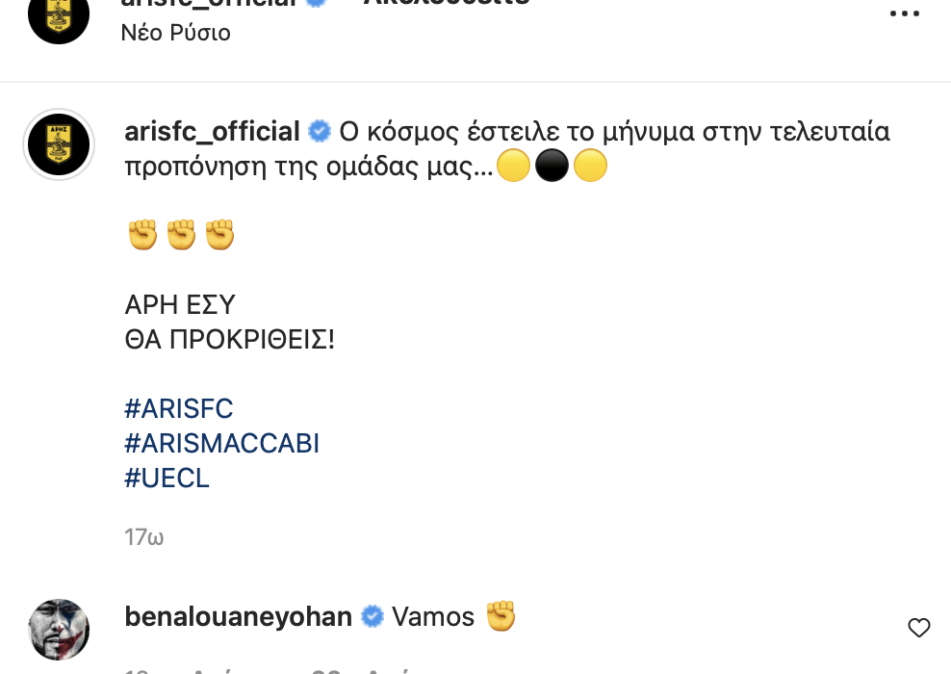Open benalouaneyohan's Joker profile picture
Image resolution: width=951 pixels, height=674 pixels.
[x=59, y=630]
